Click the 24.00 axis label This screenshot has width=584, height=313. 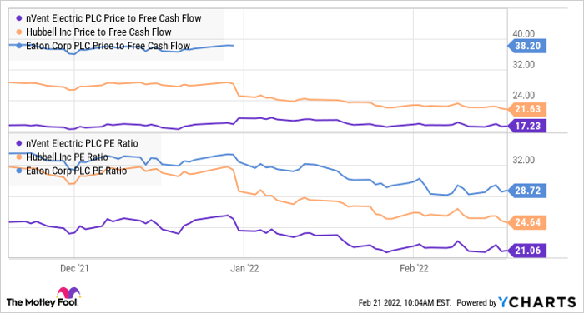(x=524, y=95)
